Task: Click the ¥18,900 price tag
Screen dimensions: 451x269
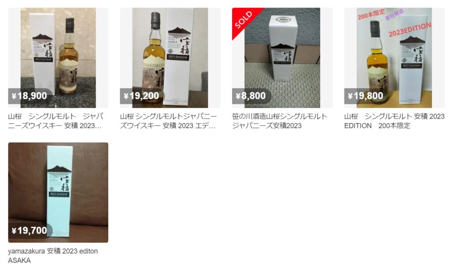Action: coord(30,96)
